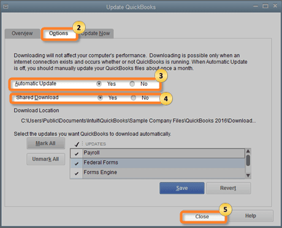Image resolution: width=282 pixels, height=228 pixels.
Task: Switch to the Overview tab
Action: 22,33
